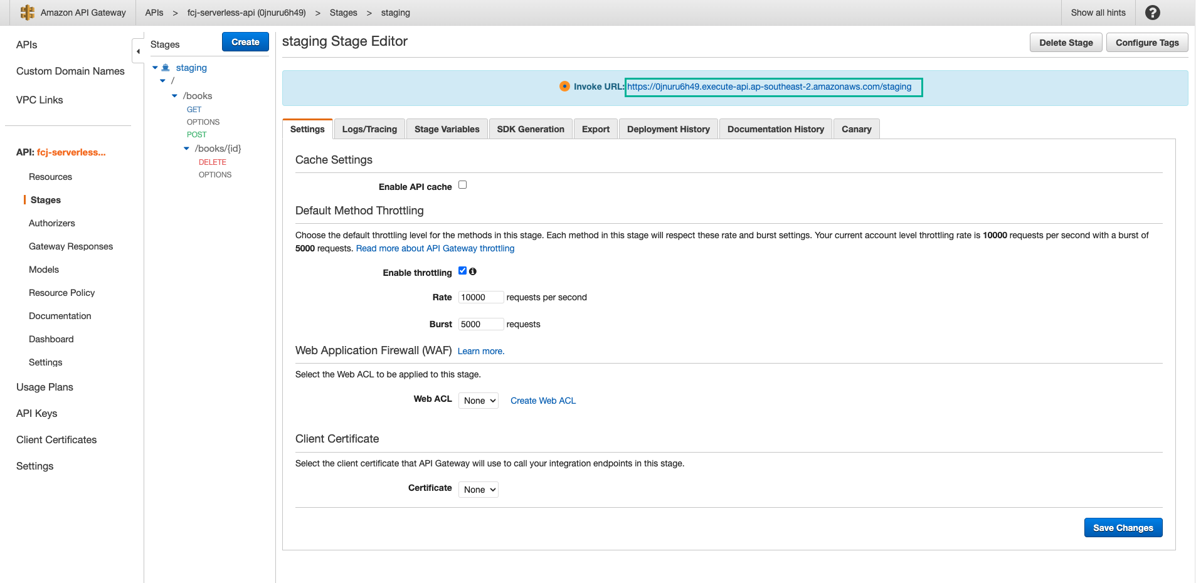Open Dashboard in the API menu
This screenshot has height=583, width=1196.
(51, 339)
